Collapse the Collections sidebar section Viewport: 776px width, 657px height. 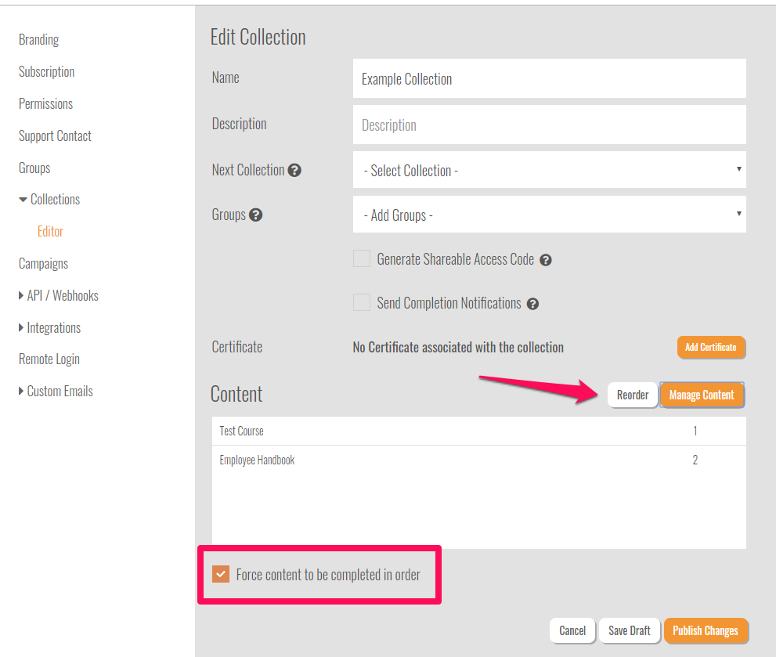[23, 200]
